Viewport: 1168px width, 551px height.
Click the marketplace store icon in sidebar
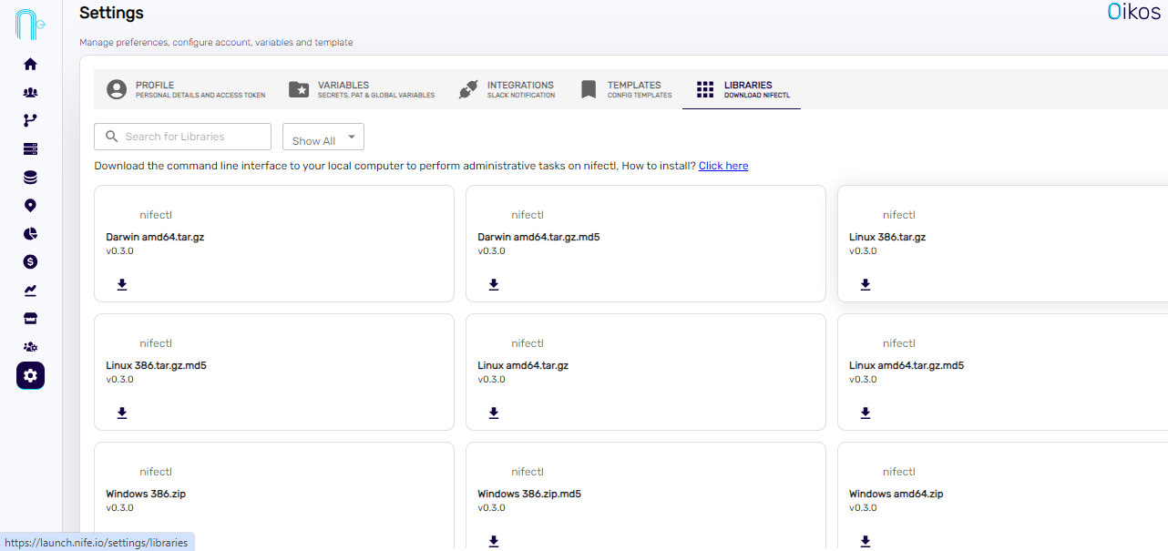(30, 319)
